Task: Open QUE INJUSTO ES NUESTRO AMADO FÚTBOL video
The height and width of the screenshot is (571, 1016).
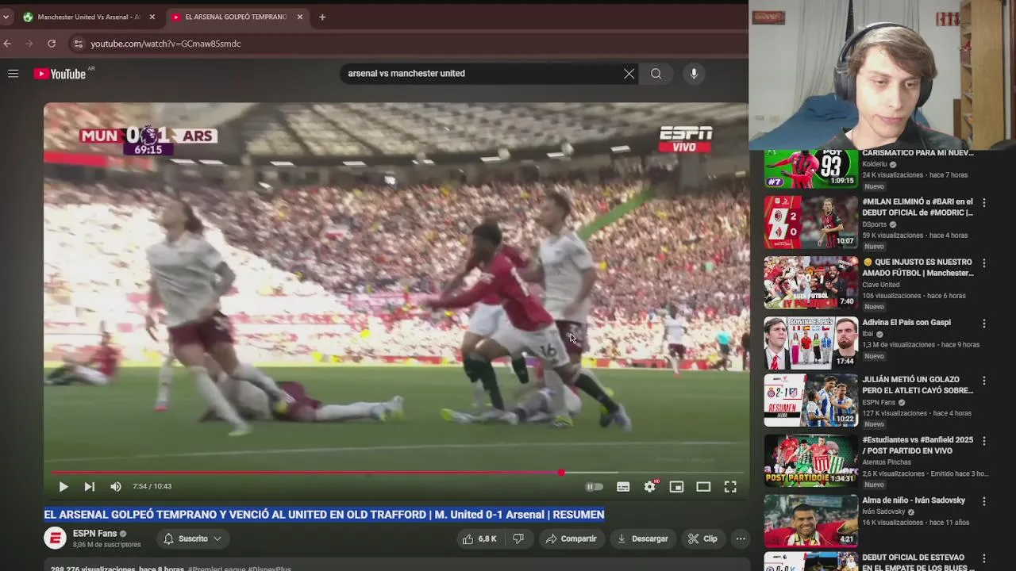Action: (917, 267)
